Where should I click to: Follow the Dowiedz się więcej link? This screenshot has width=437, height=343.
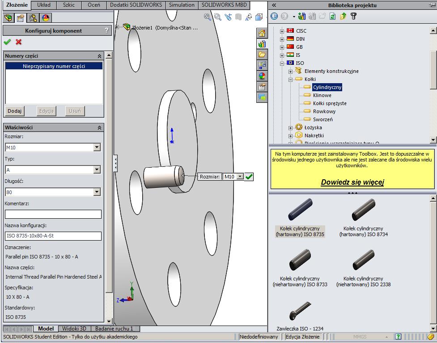coord(352,182)
